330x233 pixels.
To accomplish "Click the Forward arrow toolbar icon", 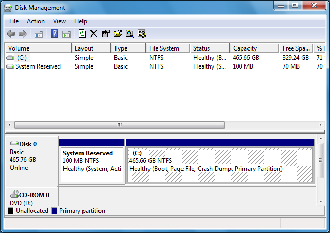I will pyautogui.click(x=23, y=34).
